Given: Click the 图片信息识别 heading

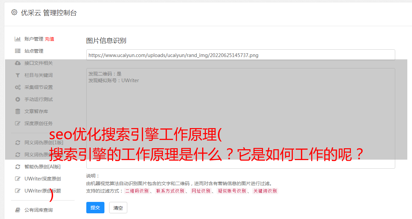Looking at the screenshot, I should click(106, 41).
